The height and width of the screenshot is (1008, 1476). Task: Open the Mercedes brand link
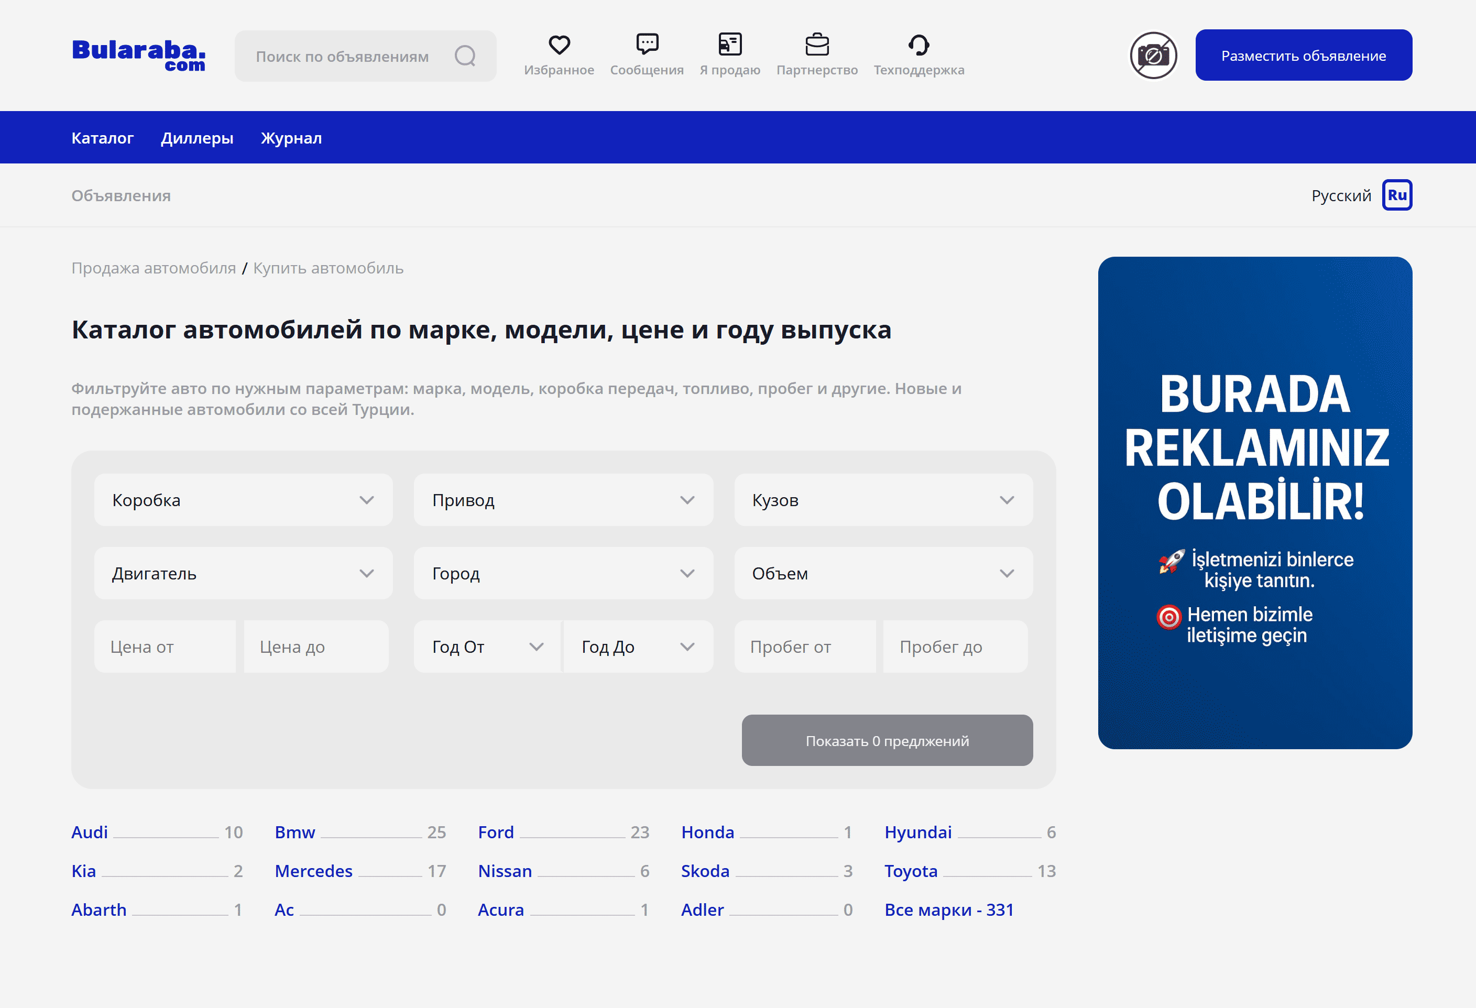[313, 871]
